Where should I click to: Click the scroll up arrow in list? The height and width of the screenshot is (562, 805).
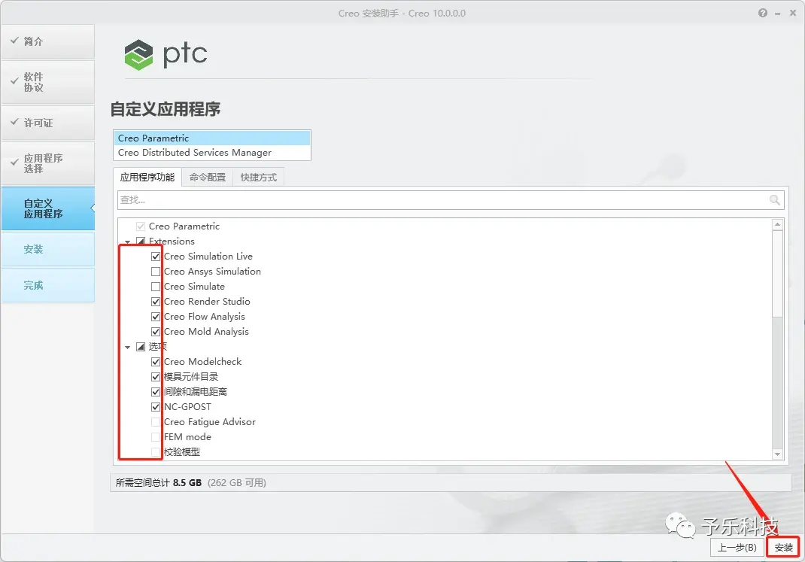click(777, 225)
